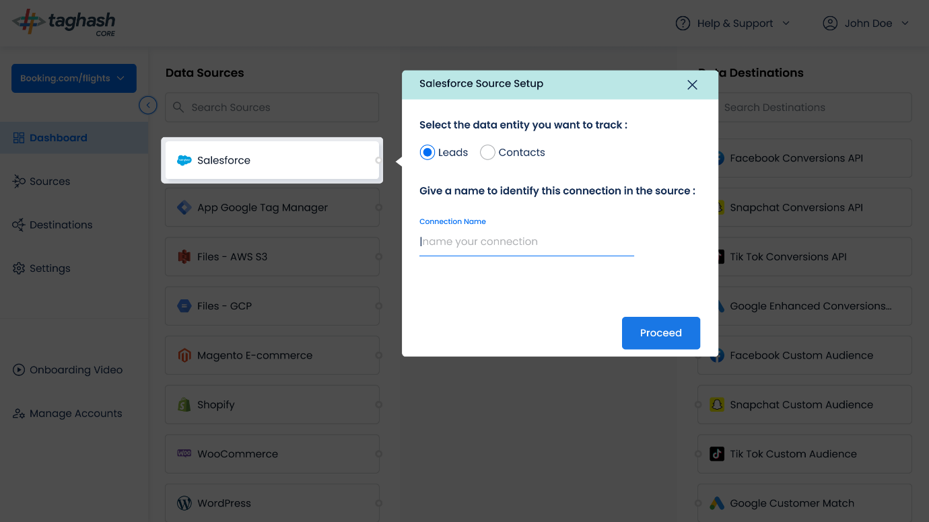Open the John Doe account menu
This screenshot has width=929, height=522.
[x=866, y=24]
